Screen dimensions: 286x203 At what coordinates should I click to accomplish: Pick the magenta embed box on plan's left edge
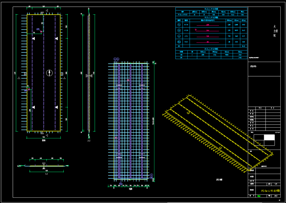[x=29, y=90]
